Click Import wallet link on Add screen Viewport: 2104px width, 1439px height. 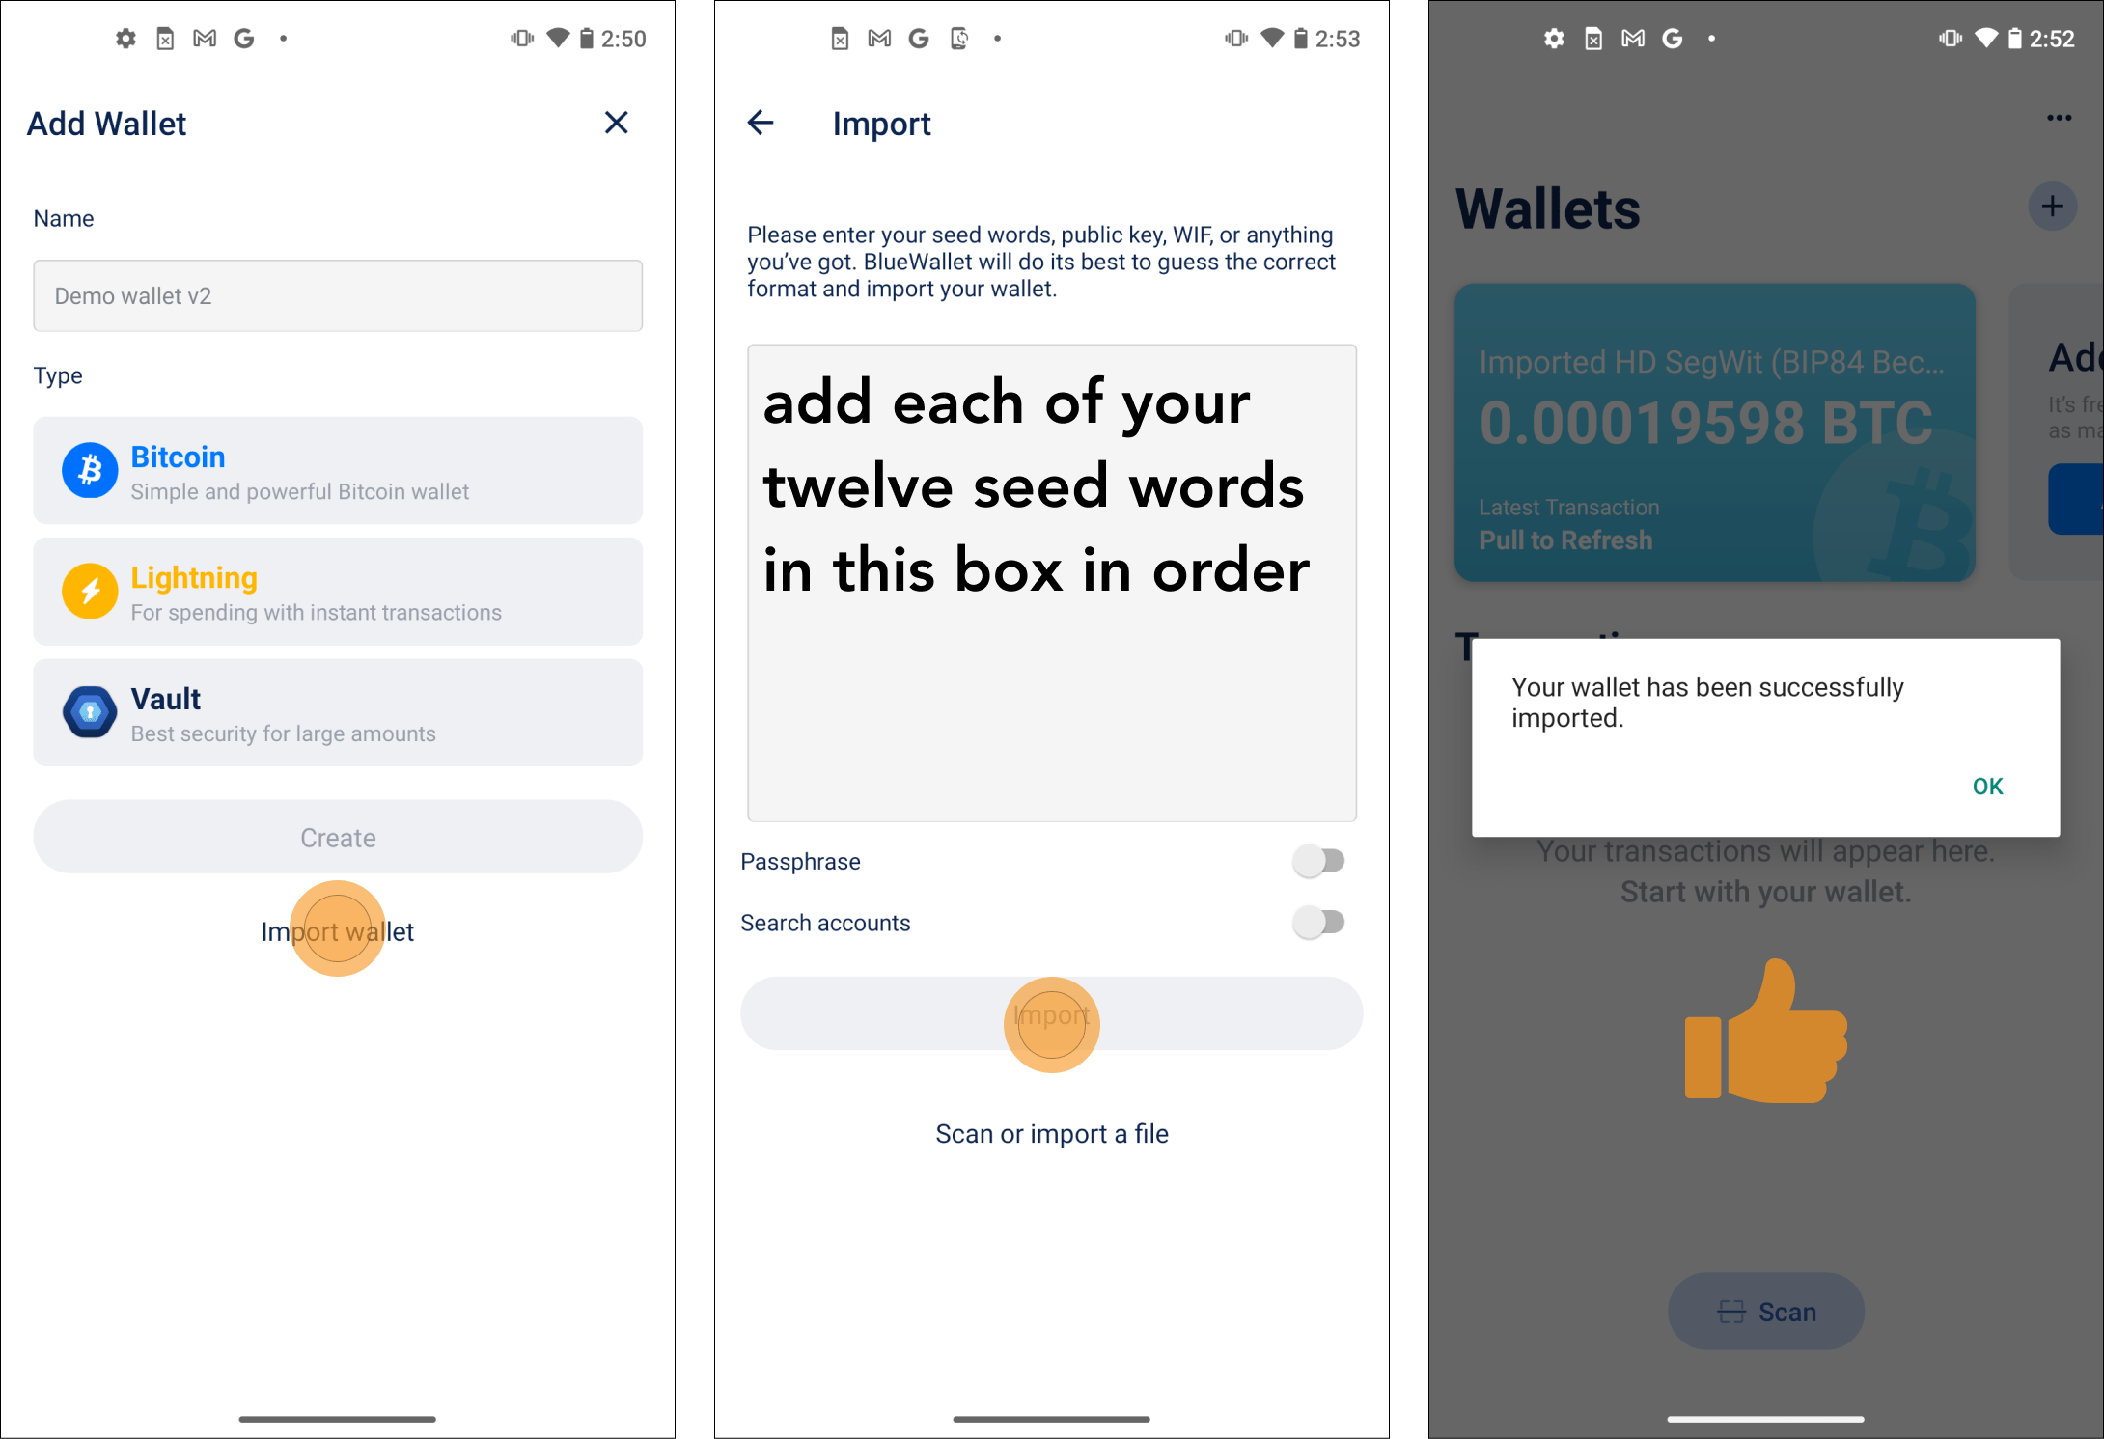click(338, 930)
